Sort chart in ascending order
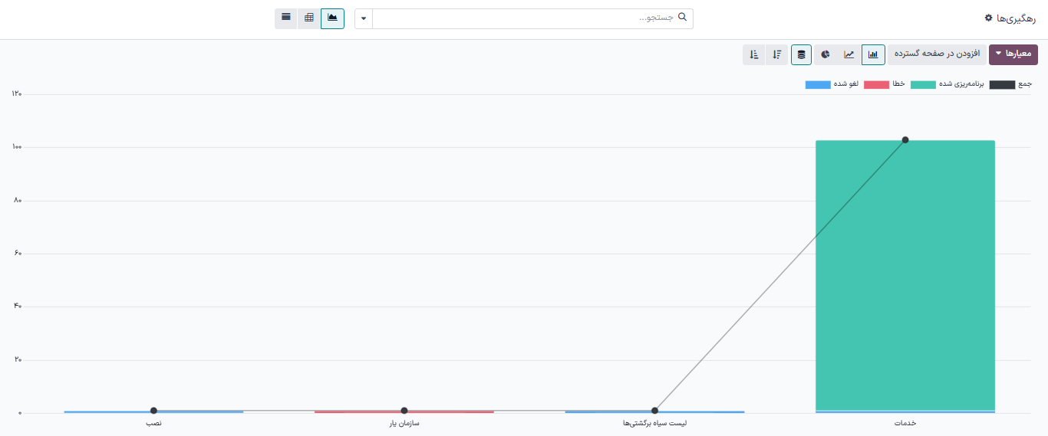The height and width of the screenshot is (436, 1048). (754, 54)
